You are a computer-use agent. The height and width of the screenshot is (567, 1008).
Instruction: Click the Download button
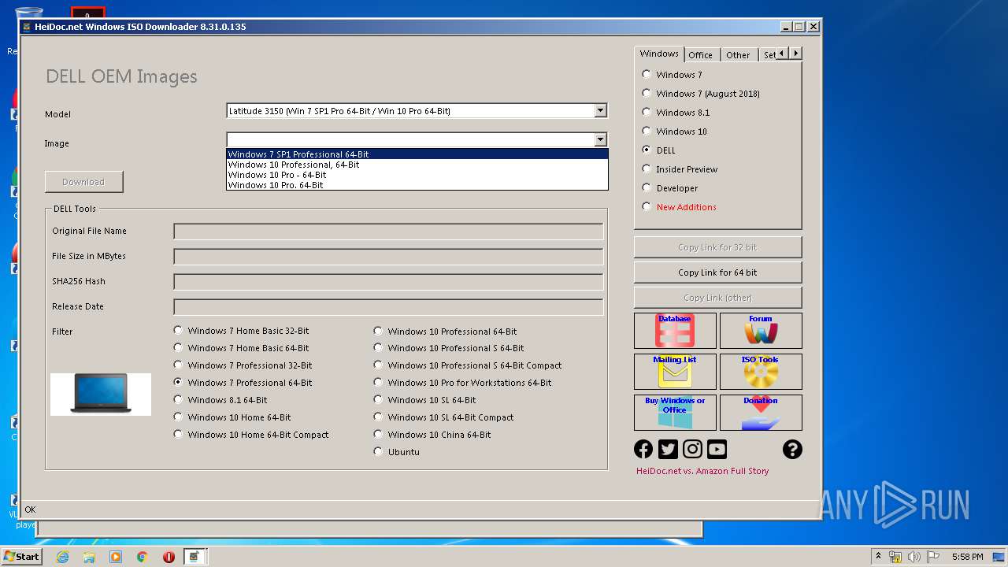(83, 182)
